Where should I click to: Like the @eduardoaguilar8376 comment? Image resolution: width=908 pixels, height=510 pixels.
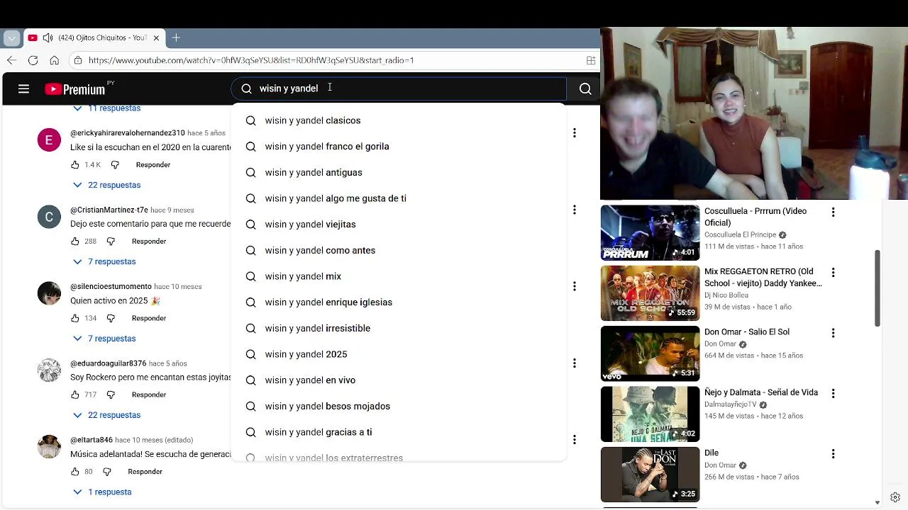[x=75, y=395]
